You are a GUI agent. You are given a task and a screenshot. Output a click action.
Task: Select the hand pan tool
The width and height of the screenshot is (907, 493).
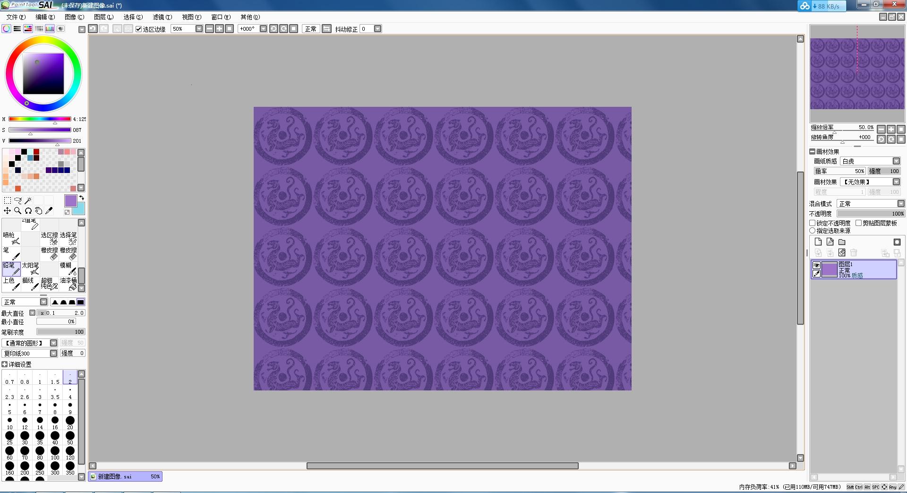(x=38, y=211)
